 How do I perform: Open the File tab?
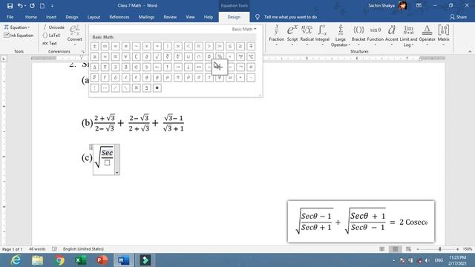tap(10, 17)
